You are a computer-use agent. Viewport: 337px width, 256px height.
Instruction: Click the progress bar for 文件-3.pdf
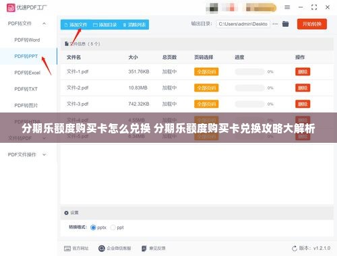[249, 104]
